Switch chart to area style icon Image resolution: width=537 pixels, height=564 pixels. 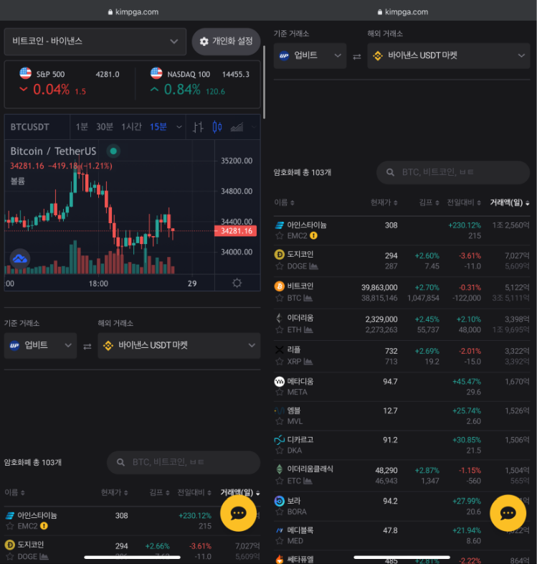coord(237,126)
